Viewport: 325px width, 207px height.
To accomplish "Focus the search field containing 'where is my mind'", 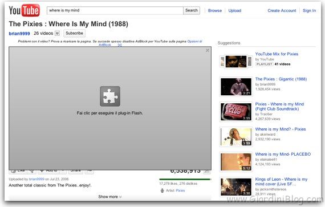I will [x=115, y=10].
